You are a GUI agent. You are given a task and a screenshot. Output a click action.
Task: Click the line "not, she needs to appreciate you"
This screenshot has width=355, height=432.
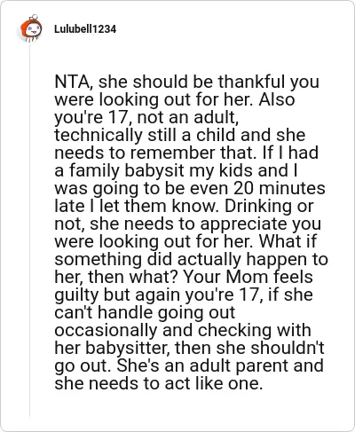[187, 224]
